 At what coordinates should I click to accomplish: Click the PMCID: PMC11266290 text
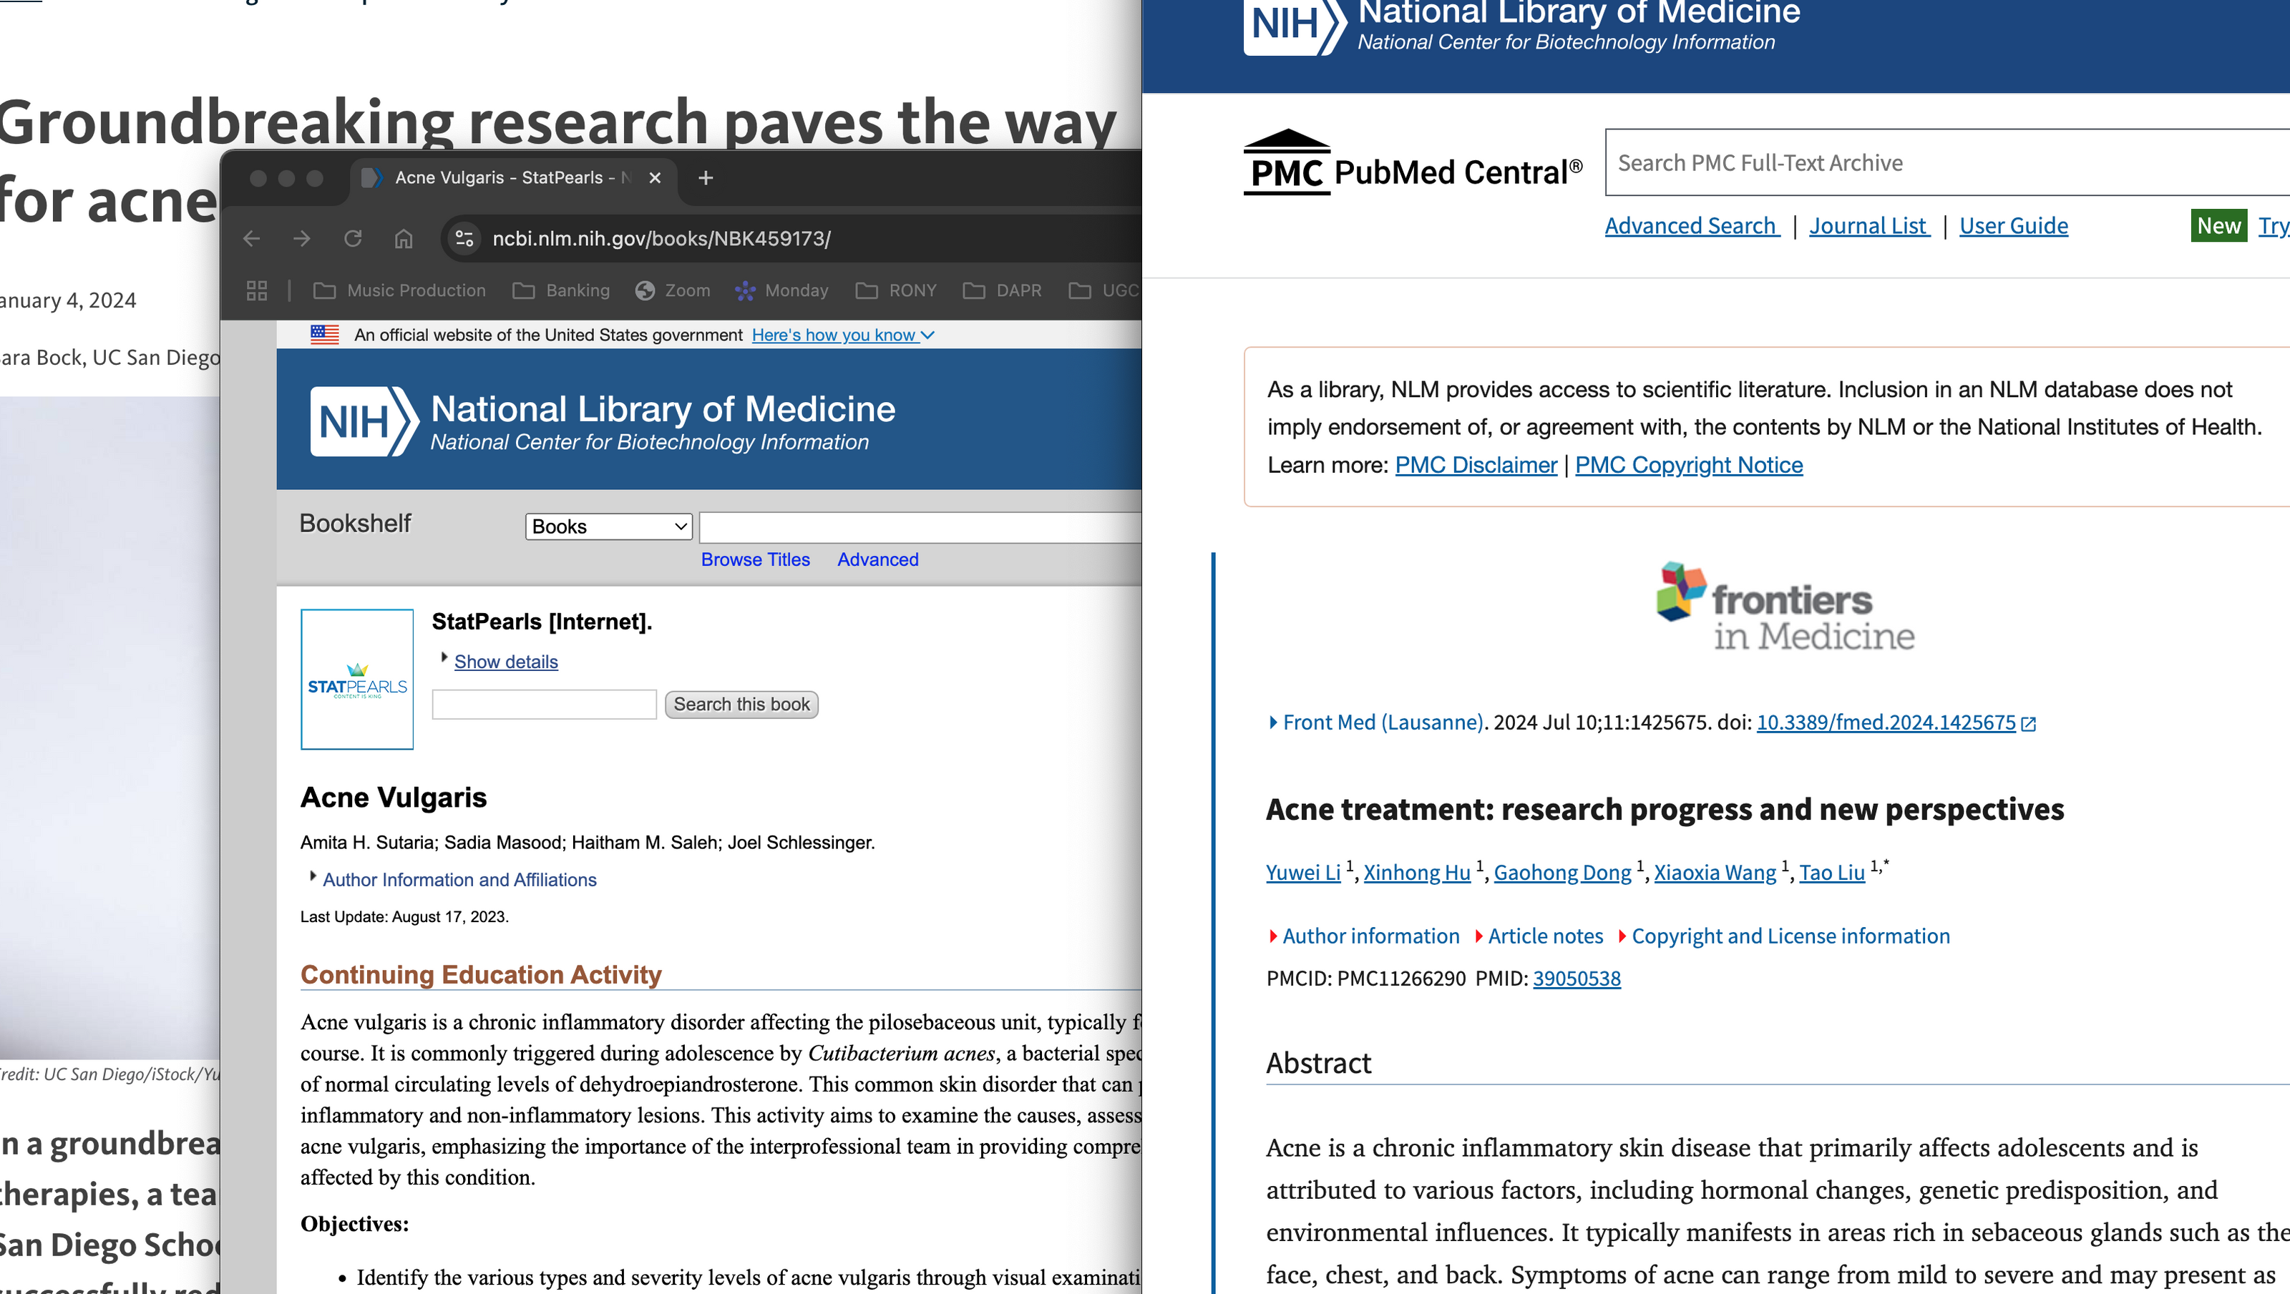pos(1365,979)
